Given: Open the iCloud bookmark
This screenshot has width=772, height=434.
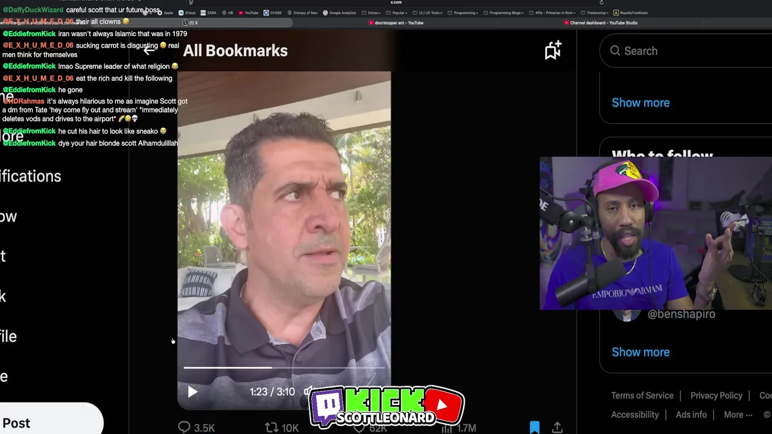Looking at the screenshot, I should pos(188,13).
